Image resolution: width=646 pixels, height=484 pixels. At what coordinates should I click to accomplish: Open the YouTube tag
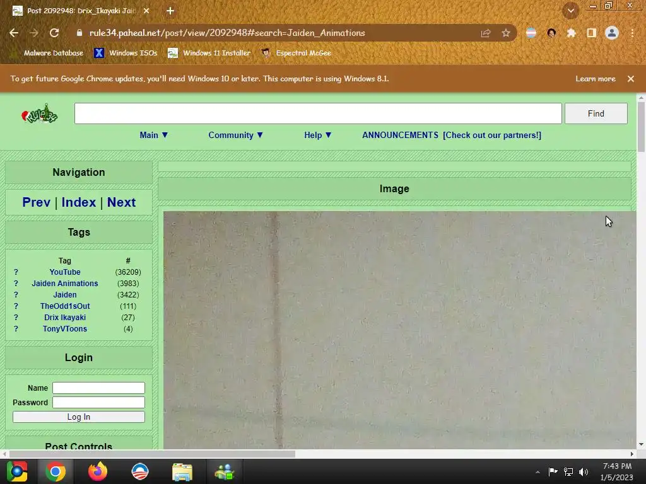coord(65,272)
